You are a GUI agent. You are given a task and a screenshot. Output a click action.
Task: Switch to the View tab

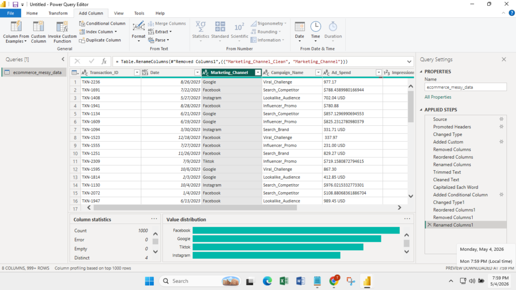pos(119,13)
